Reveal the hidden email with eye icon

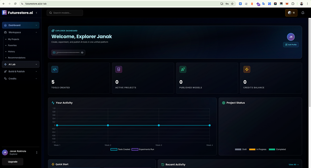point(82,53)
